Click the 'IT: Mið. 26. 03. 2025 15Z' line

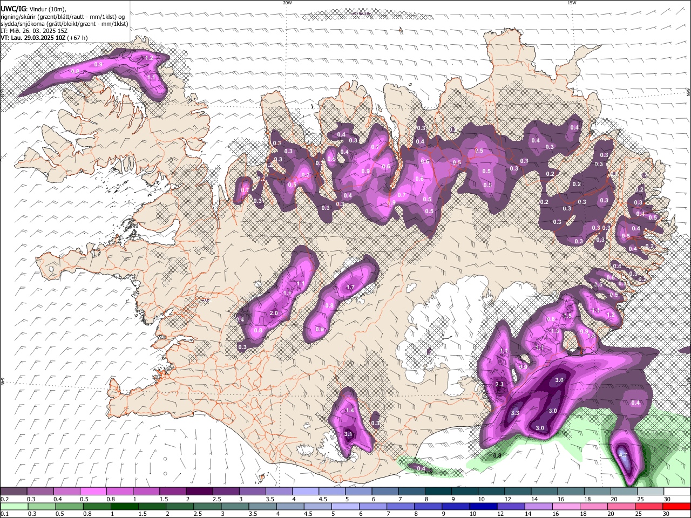[34, 31]
